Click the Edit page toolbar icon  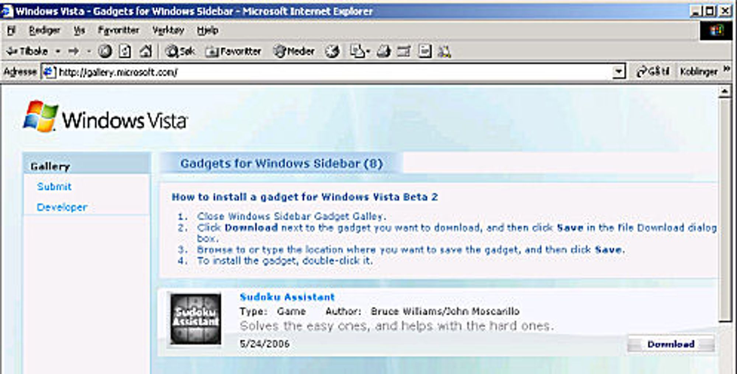pyautogui.click(x=404, y=51)
